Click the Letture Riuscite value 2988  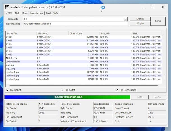click(x=157, y=112)
